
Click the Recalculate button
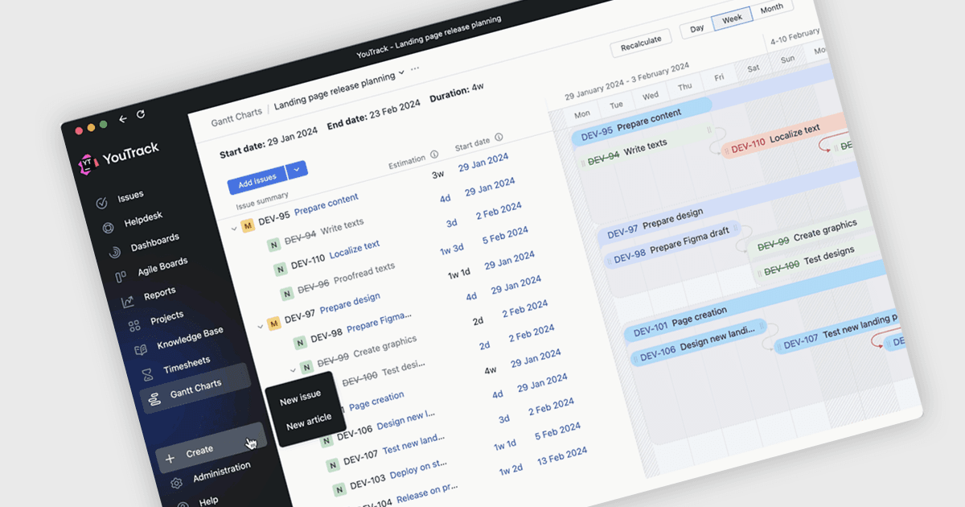tap(641, 43)
